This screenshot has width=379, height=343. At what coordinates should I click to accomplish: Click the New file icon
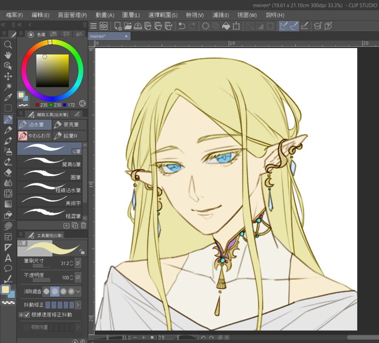(x=118, y=26)
